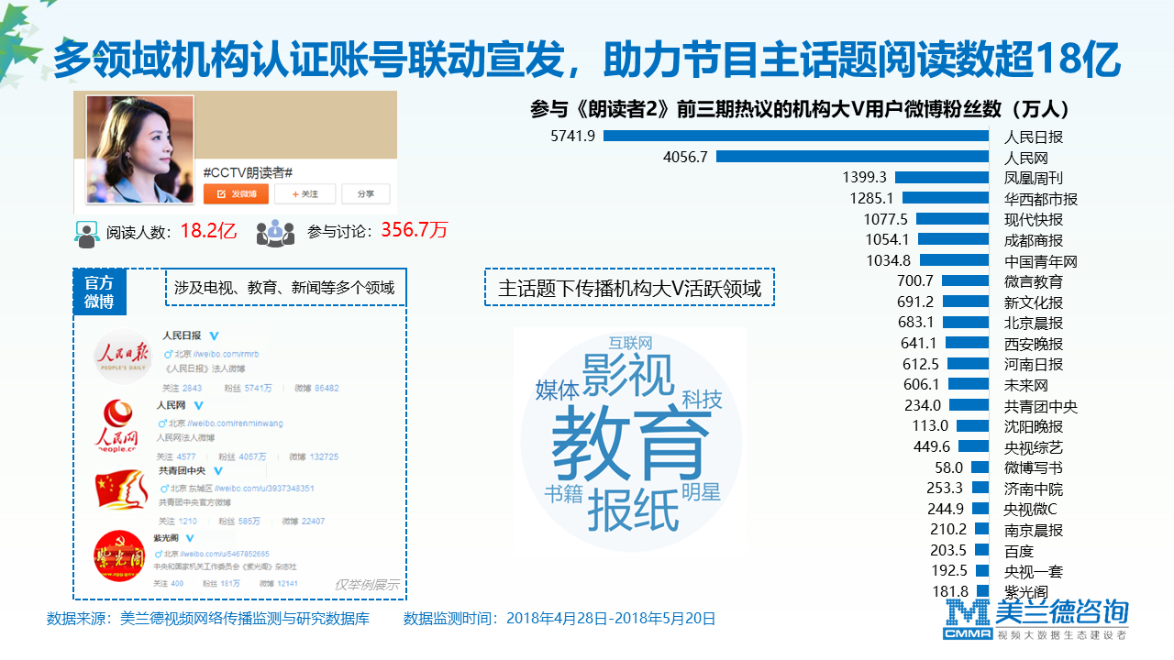Click the group discussion icon beside 参与讨论
The width and height of the screenshot is (1174, 660).
pos(275,233)
